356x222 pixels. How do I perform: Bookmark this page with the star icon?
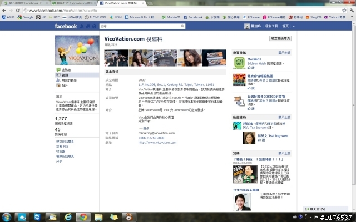pyautogui.click(x=344, y=11)
